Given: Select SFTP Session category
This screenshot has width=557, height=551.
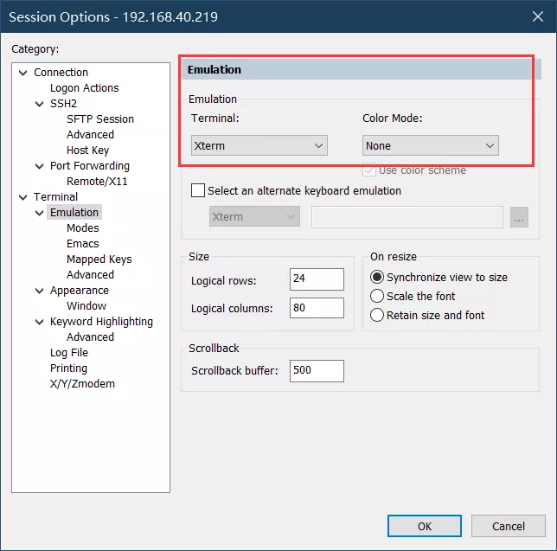Looking at the screenshot, I should [99, 119].
